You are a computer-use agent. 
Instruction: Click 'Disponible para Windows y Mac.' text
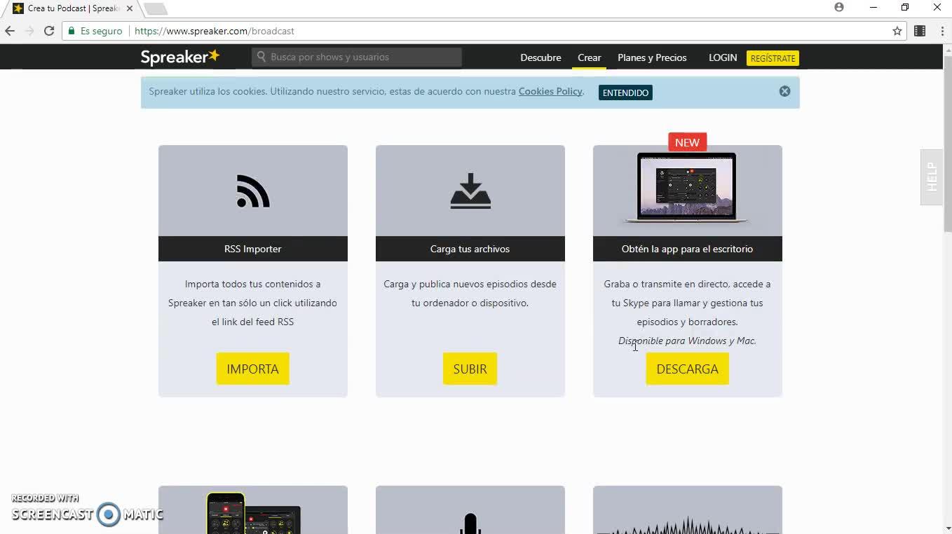click(x=687, y=341)
